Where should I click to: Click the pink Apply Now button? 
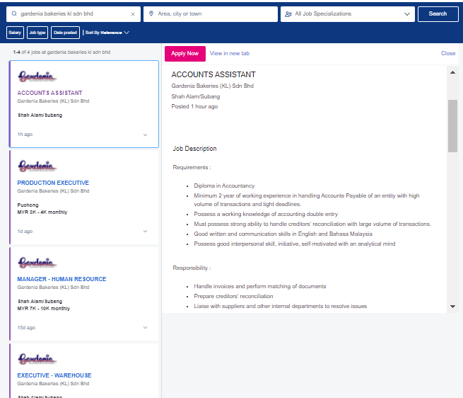(x=185, y=54)
